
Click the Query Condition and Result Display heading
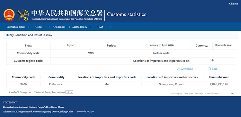[29, 35]
